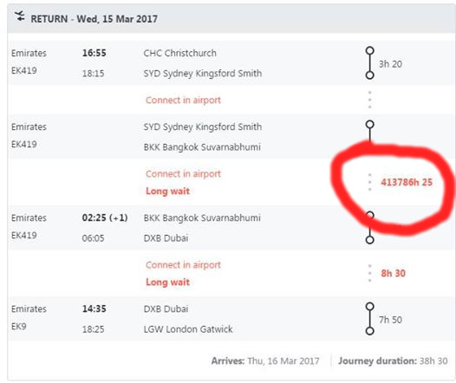Viewport: 456px width, 383px height.
Task: Click the dotted connection icon beside 8h 30
Action: pyautogui.click(x=369, y=273)
